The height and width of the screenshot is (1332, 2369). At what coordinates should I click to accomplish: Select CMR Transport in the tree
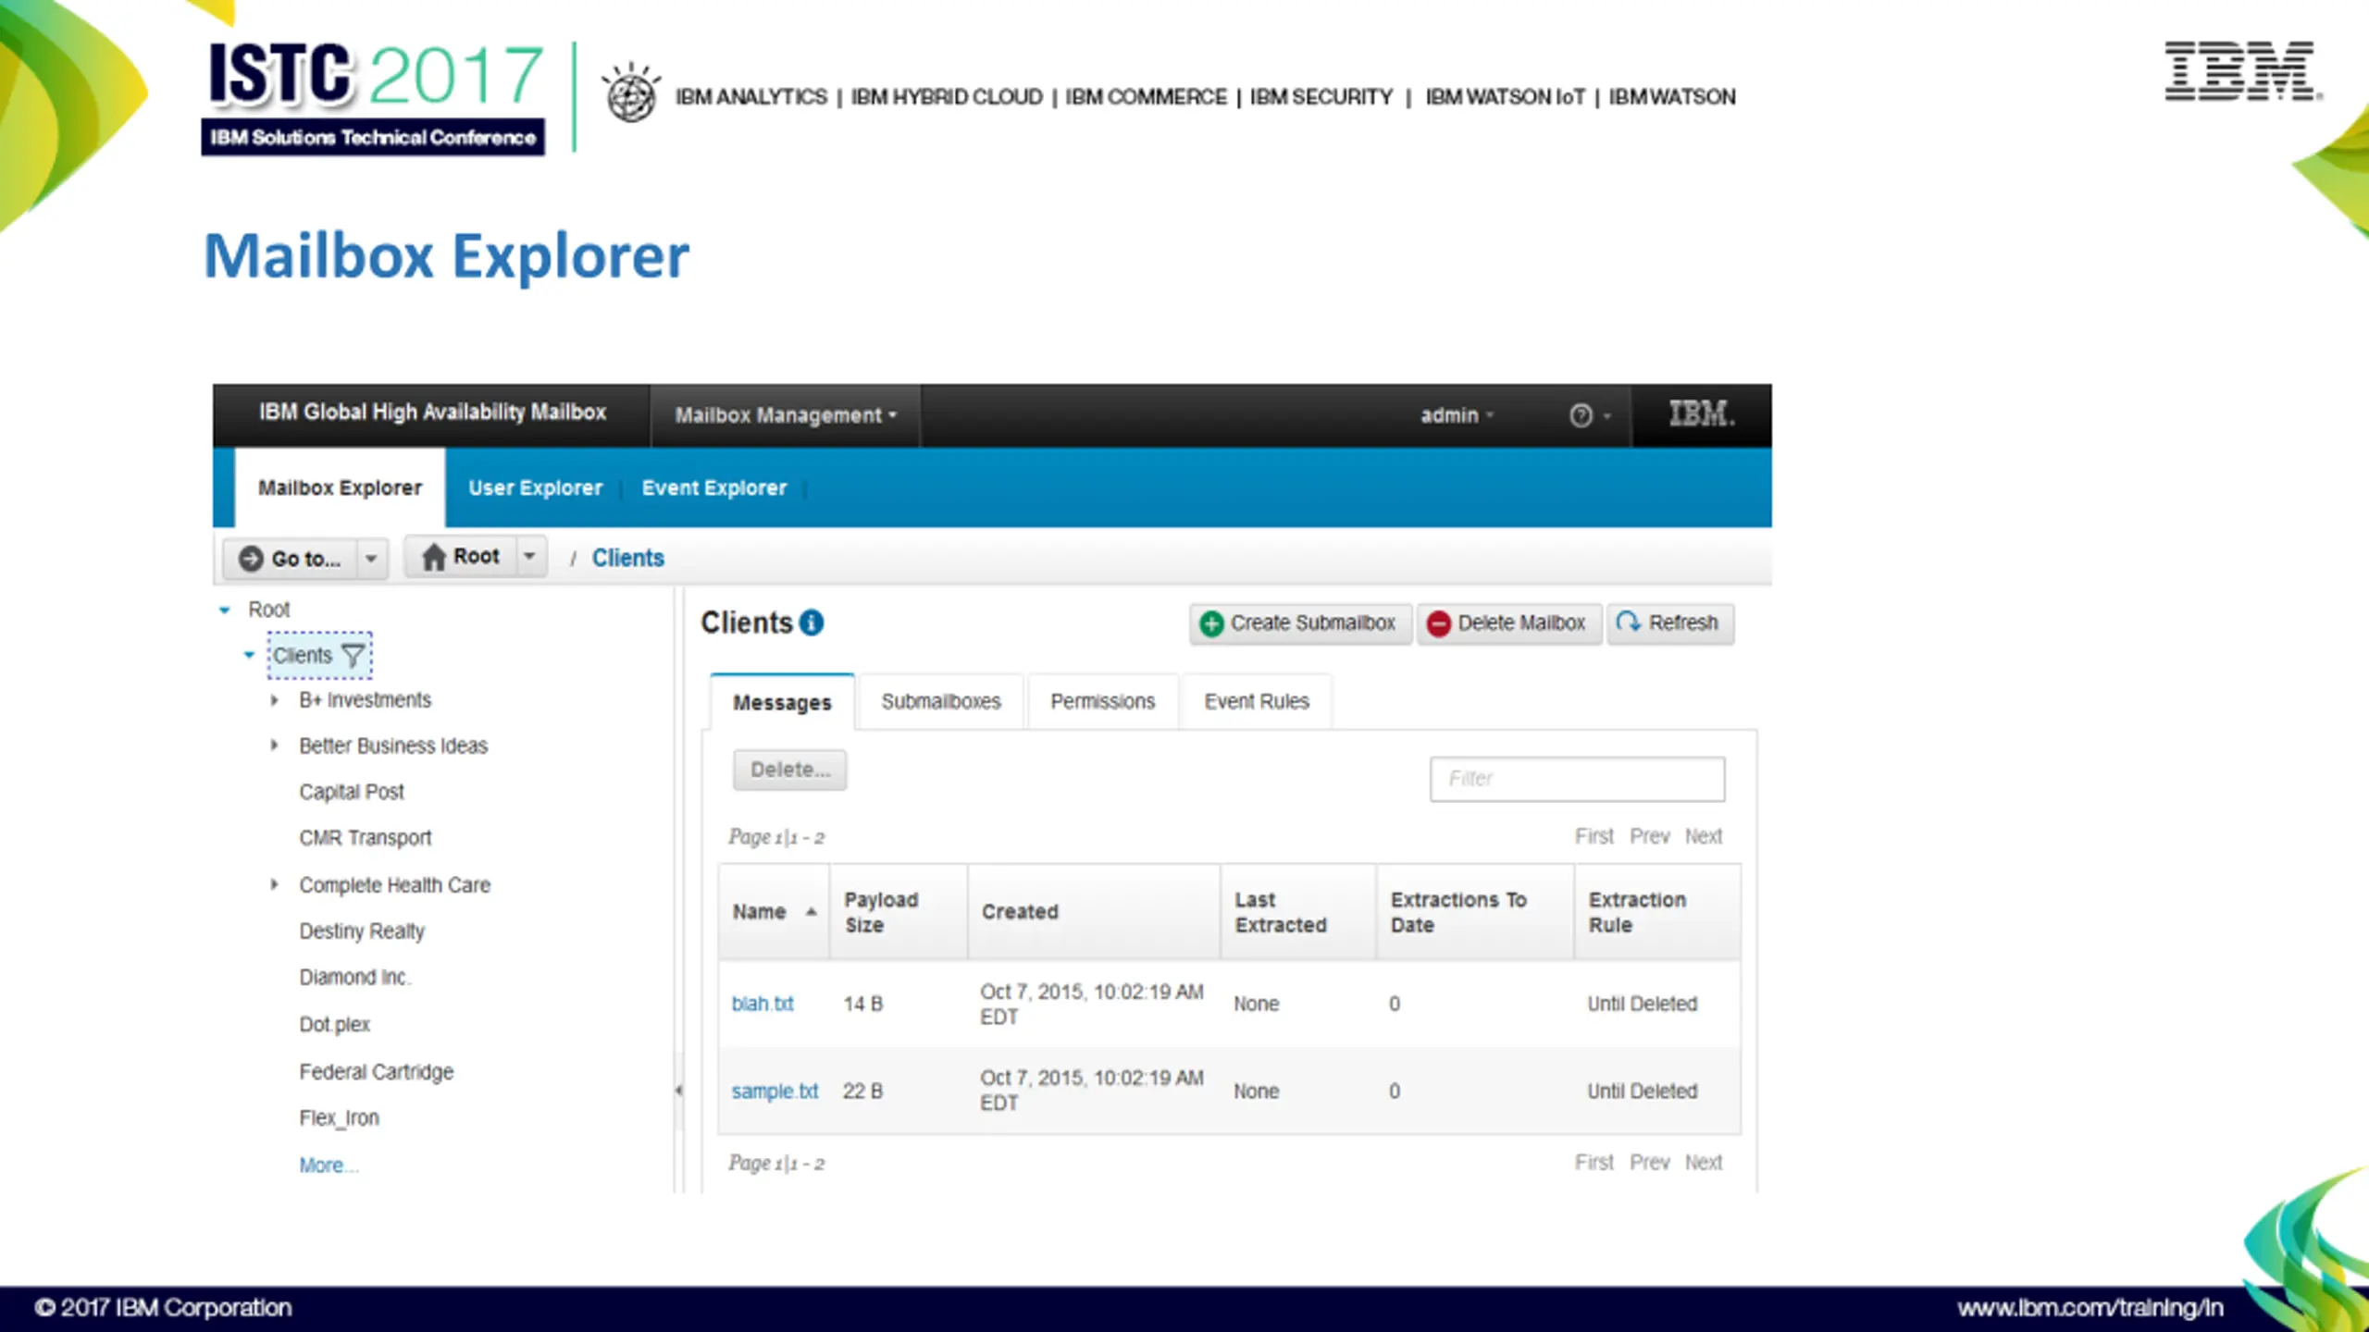366,838
